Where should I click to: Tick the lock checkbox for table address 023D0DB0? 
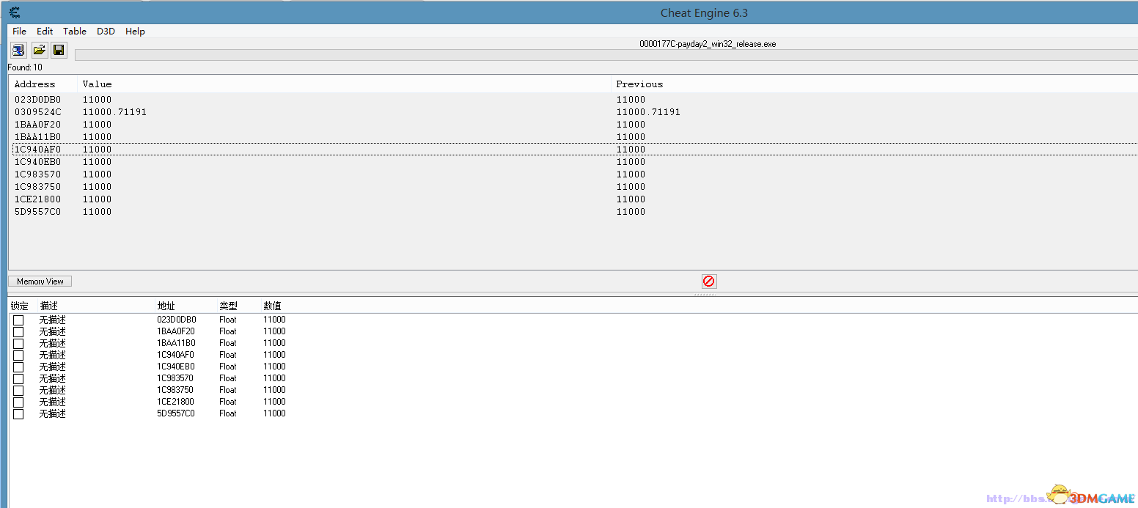(18, 320)
